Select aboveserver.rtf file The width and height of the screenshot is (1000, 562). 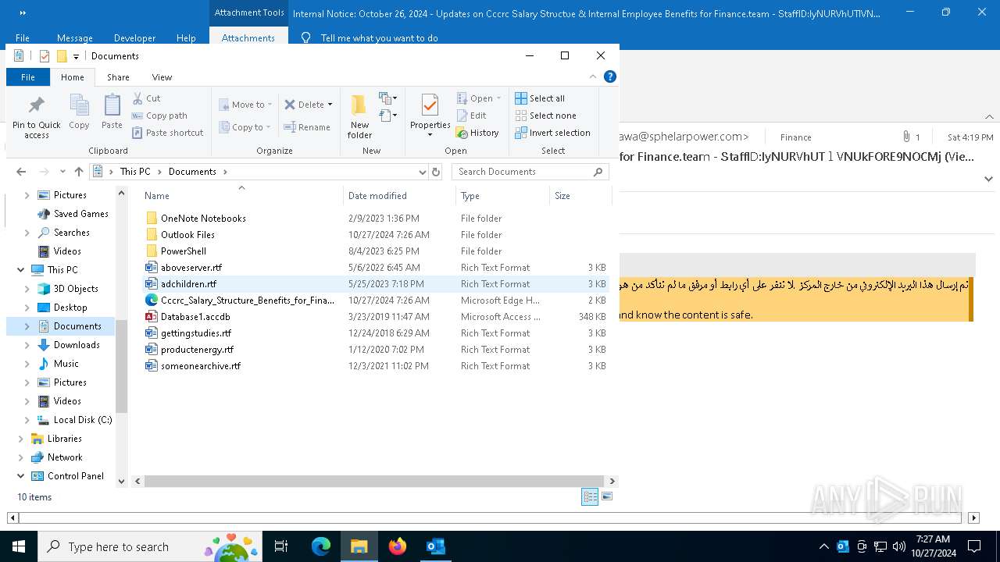tap(191, 268)
